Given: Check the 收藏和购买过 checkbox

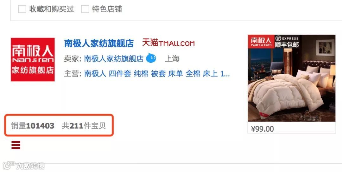Looking at the screenshot, I should tap(22, 9).
